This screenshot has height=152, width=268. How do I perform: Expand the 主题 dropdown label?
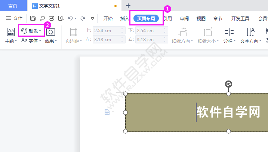[x=11, y=41]
